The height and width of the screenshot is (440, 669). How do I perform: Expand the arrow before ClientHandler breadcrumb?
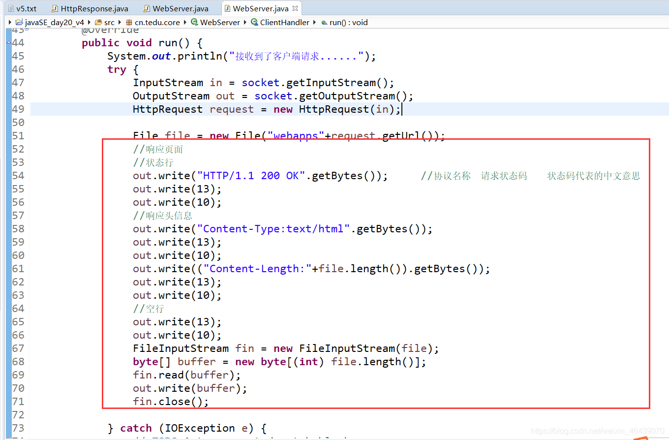(x=245, y=22)
